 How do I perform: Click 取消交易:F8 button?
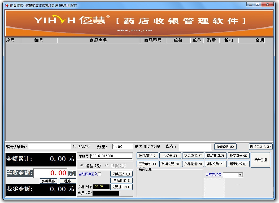170,164
